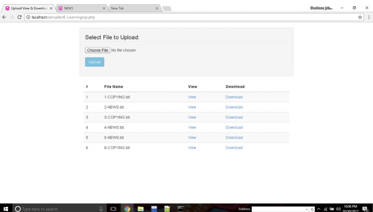
Task: Open the Windows Start menu
Action: coord(6,209)
